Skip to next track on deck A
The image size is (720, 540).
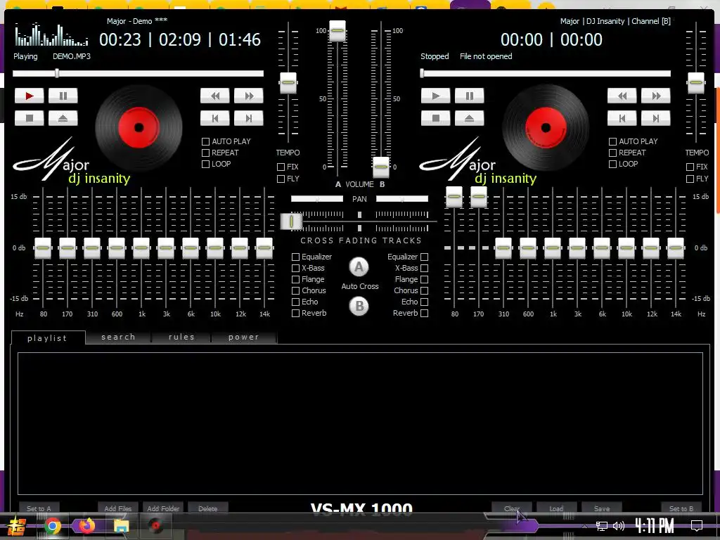pyautogui.click(x=249, y=118)
